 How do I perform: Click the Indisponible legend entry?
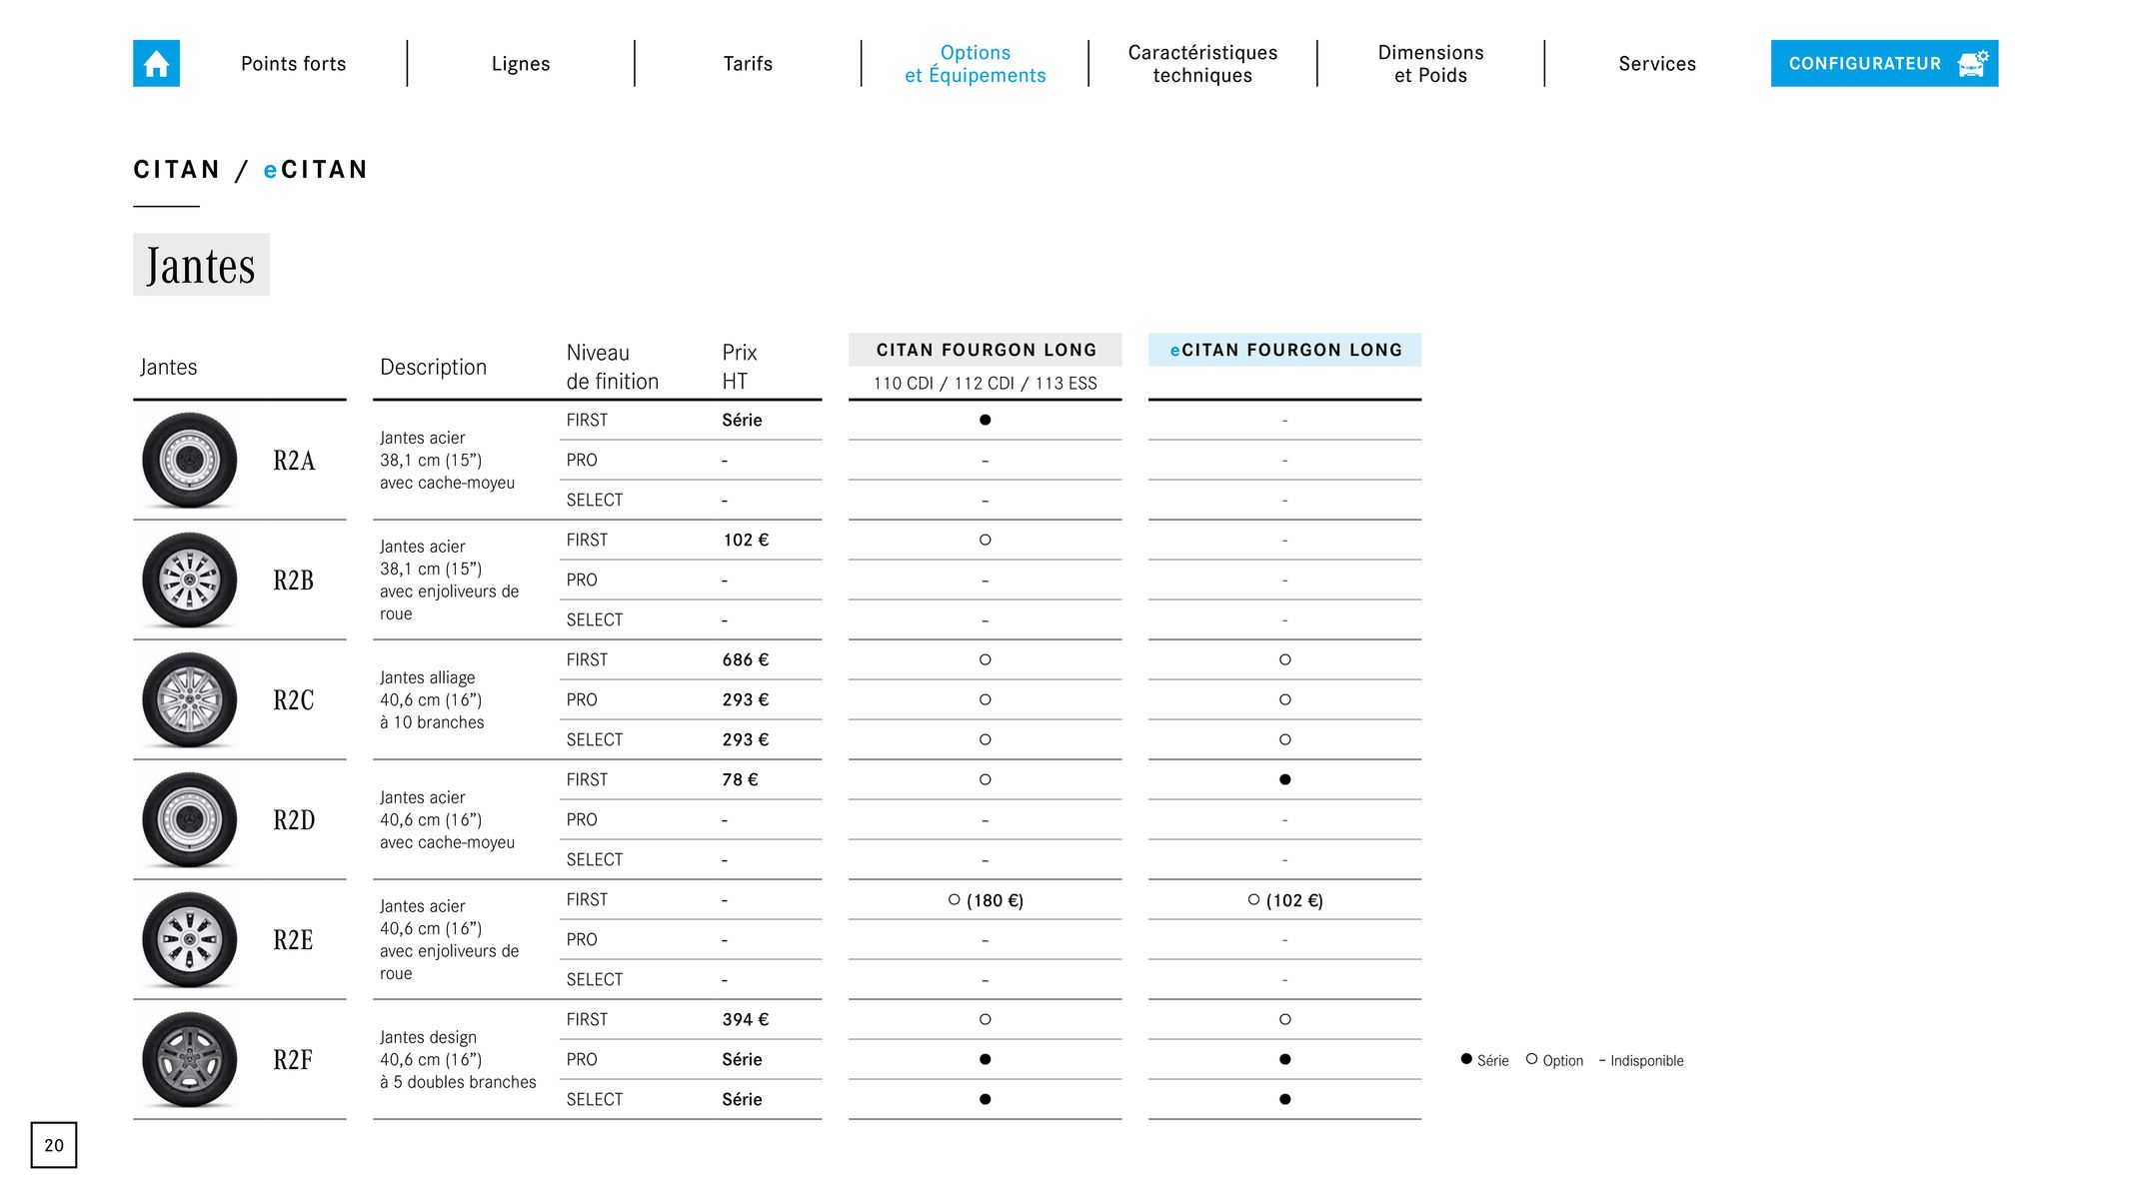[x=1641, y=1060]
